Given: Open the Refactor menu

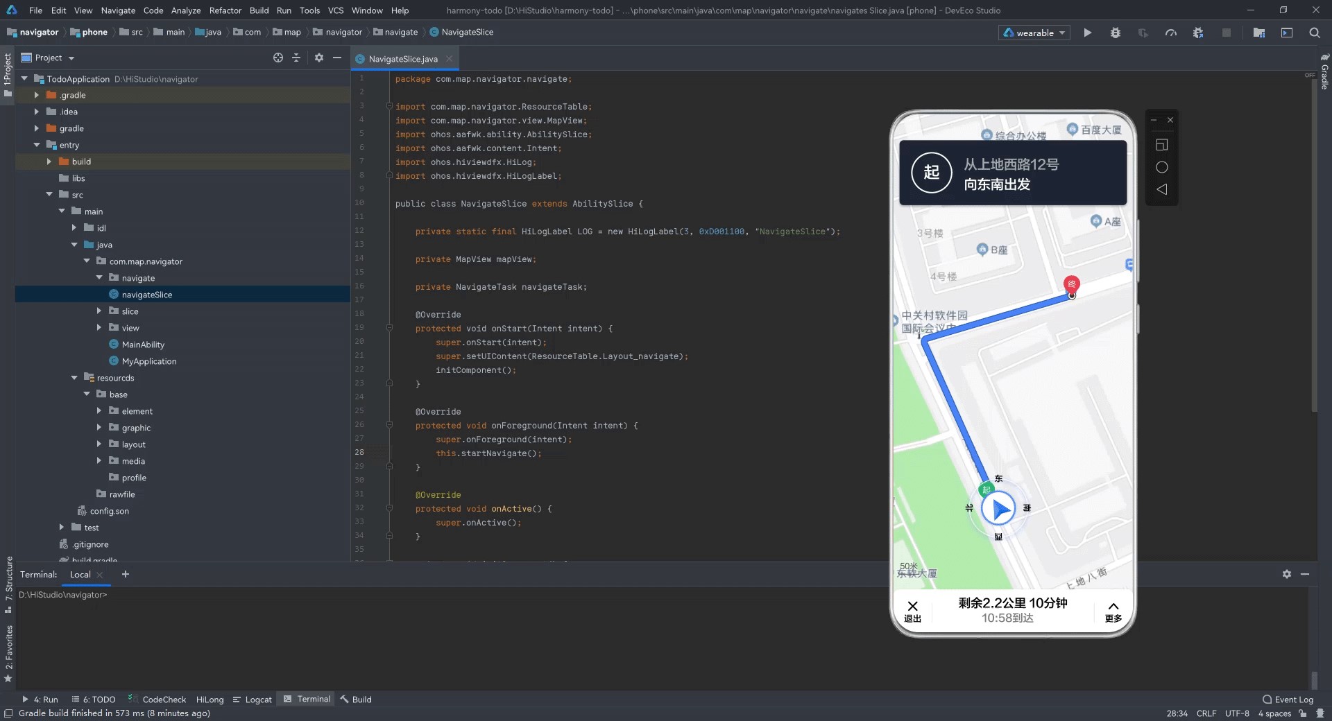Looking at the screenshot, I should tap(225, 10).
